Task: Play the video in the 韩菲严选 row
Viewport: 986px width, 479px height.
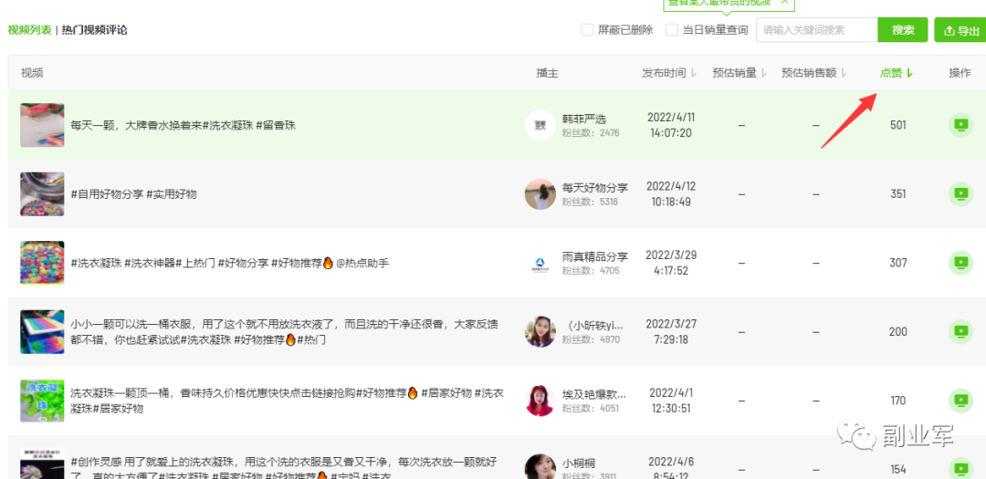Action: 960,125
